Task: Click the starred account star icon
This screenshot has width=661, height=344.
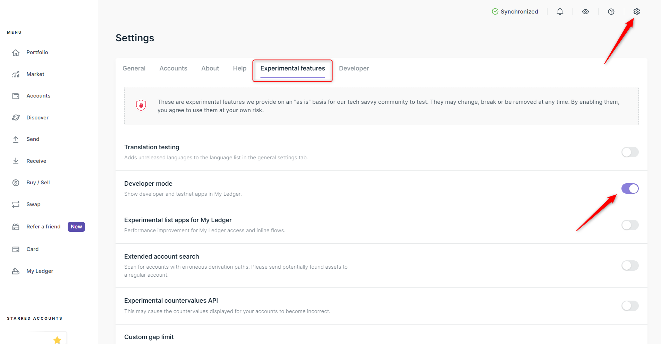Action: pyautogui.click(x=57, y=340)
